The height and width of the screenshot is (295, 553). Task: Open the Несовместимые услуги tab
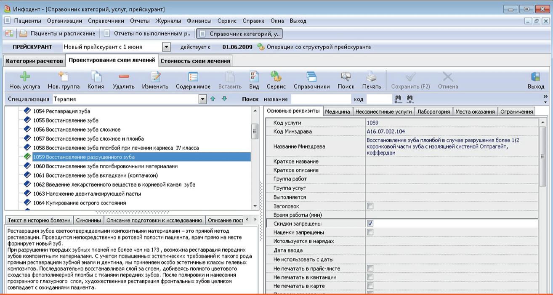[x=384, y=112]
